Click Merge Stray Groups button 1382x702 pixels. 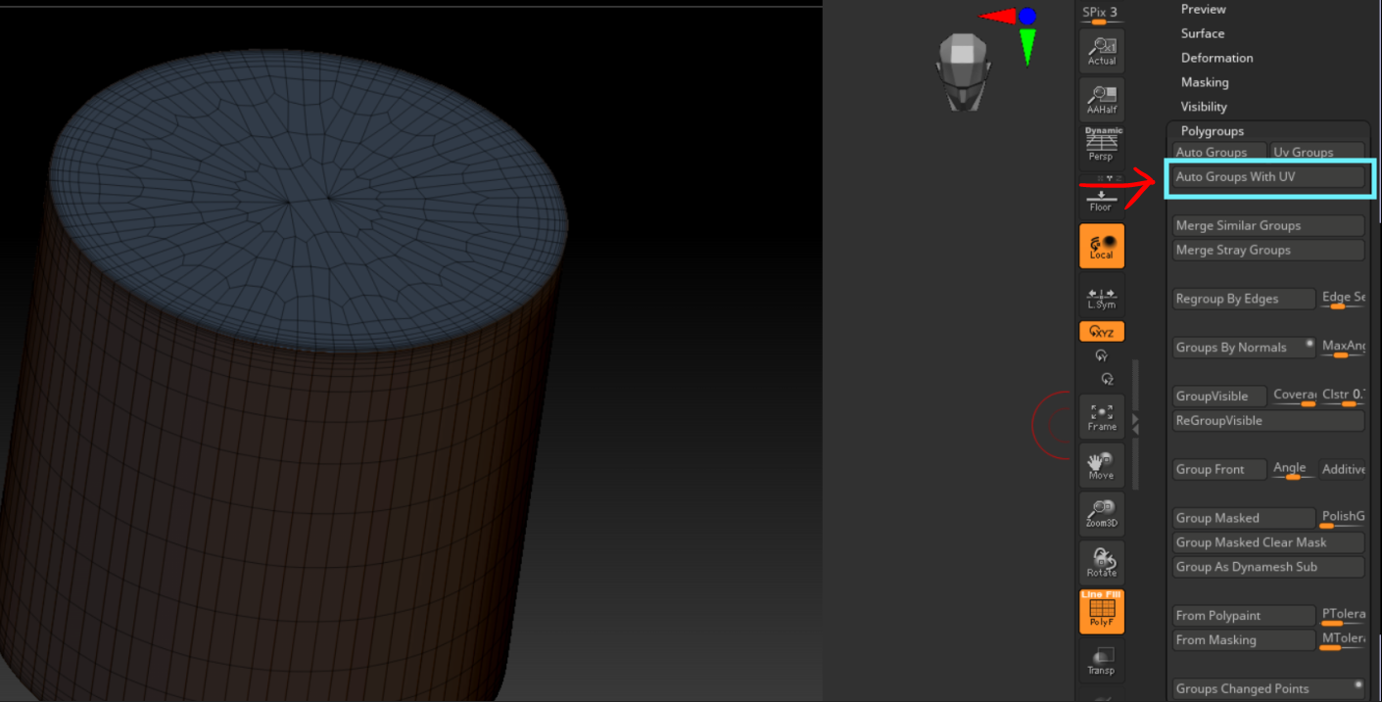1268,251
